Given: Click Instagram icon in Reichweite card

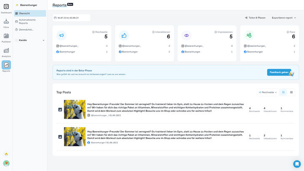Looking at the screenshot, I should 57,46.
